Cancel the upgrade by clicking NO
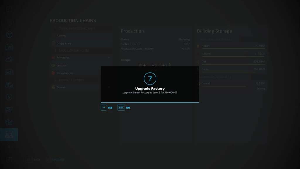This screenshot has width=300, height=169. [128, 108]
